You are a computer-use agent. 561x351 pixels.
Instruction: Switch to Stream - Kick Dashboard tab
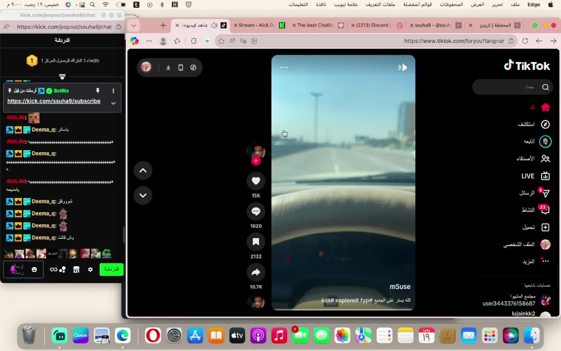point(259,25)
